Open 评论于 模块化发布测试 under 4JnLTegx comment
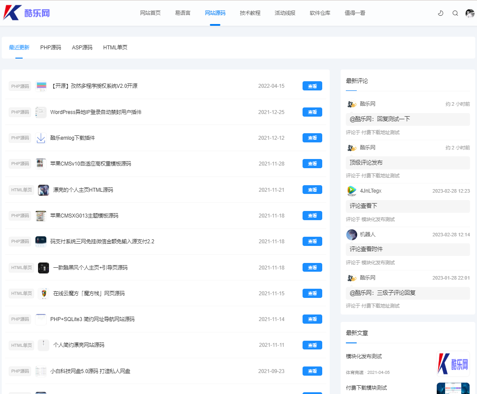477x394 pixels. click(370, 219)
